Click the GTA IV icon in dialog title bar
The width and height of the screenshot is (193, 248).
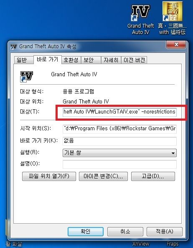click(13, 47)
